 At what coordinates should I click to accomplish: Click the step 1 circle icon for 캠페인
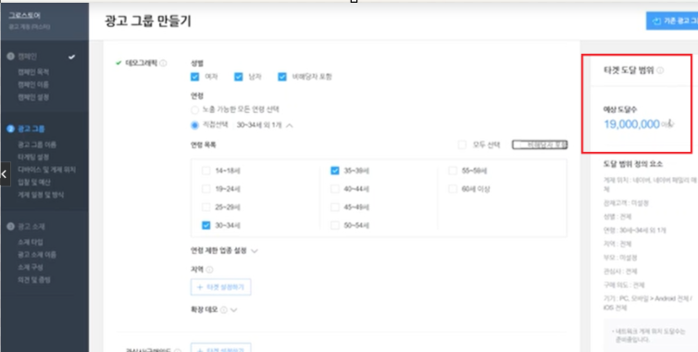[11, 57]
